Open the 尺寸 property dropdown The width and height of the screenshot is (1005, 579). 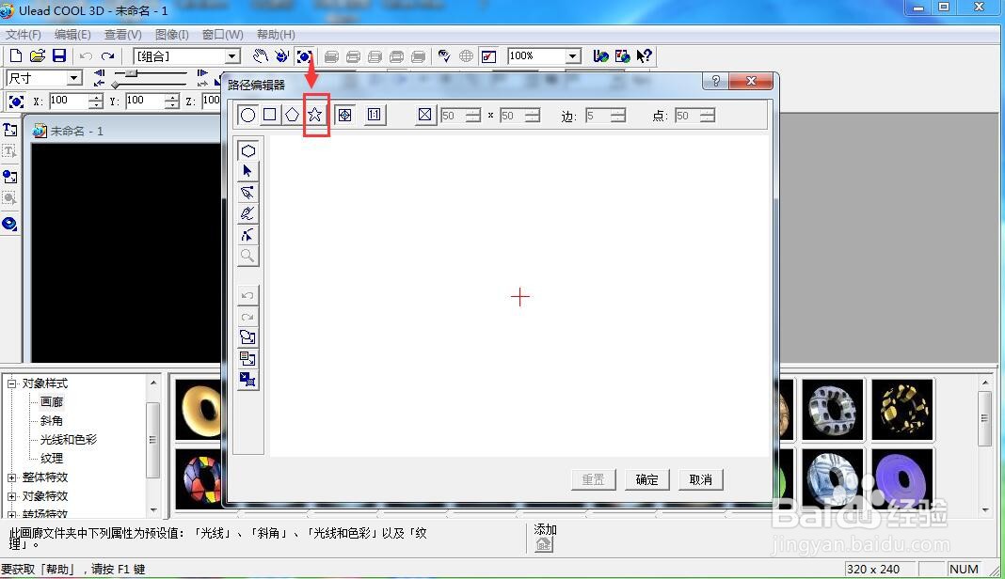click(74, 79)
